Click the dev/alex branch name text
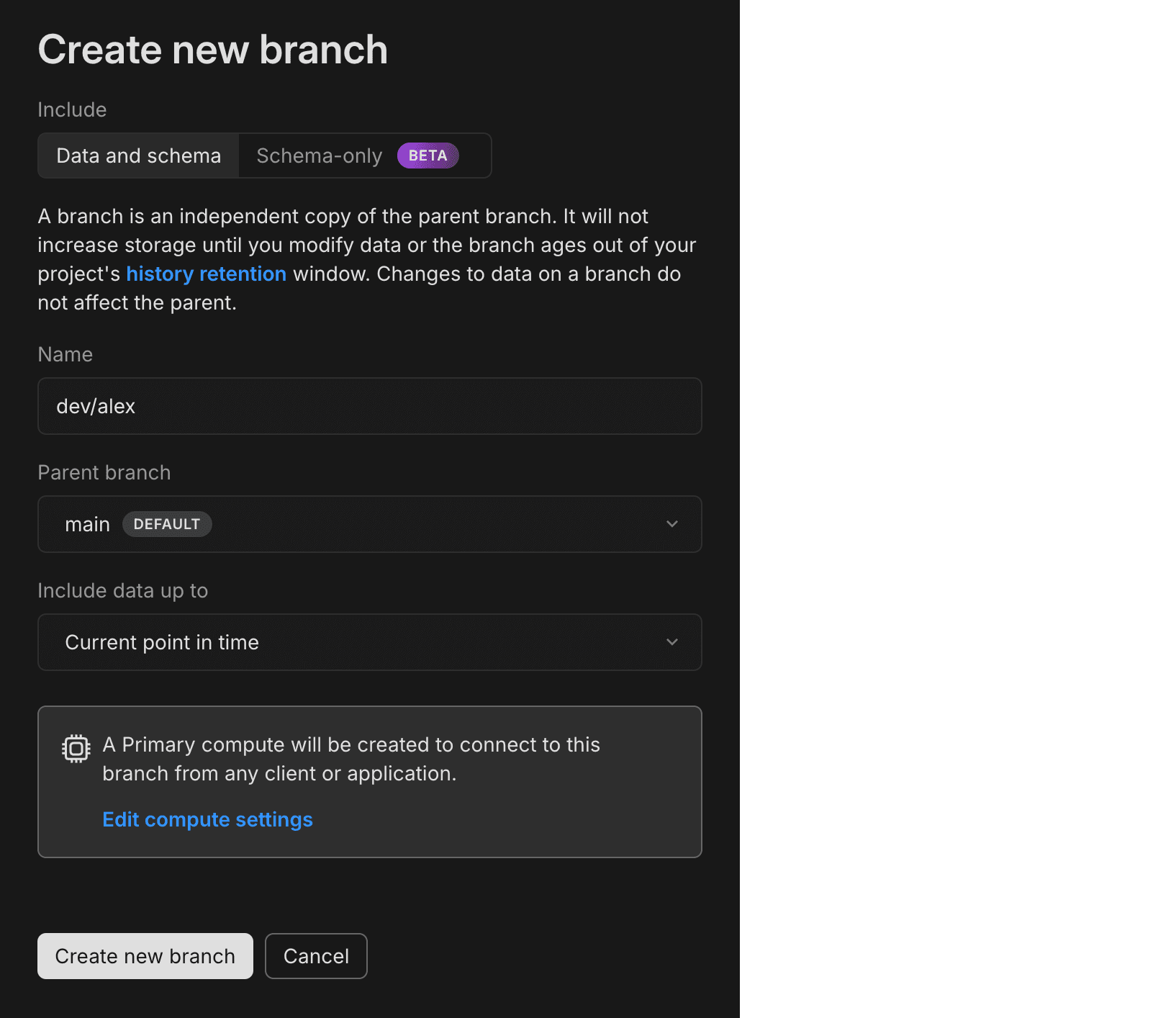The image size is (1176, 1018). coord(96,406)
